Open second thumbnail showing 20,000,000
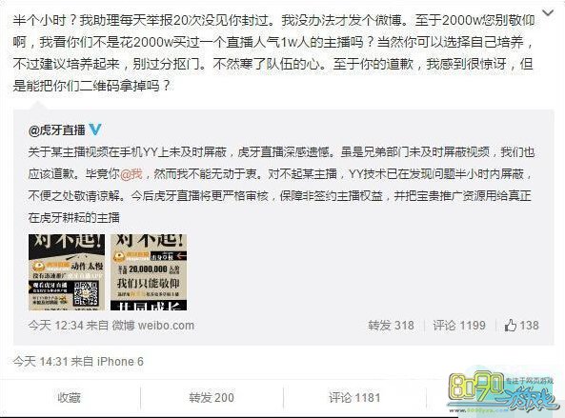The height and width of the screenshot is (418, 565). pyautogui.click(x=149, y=272)
